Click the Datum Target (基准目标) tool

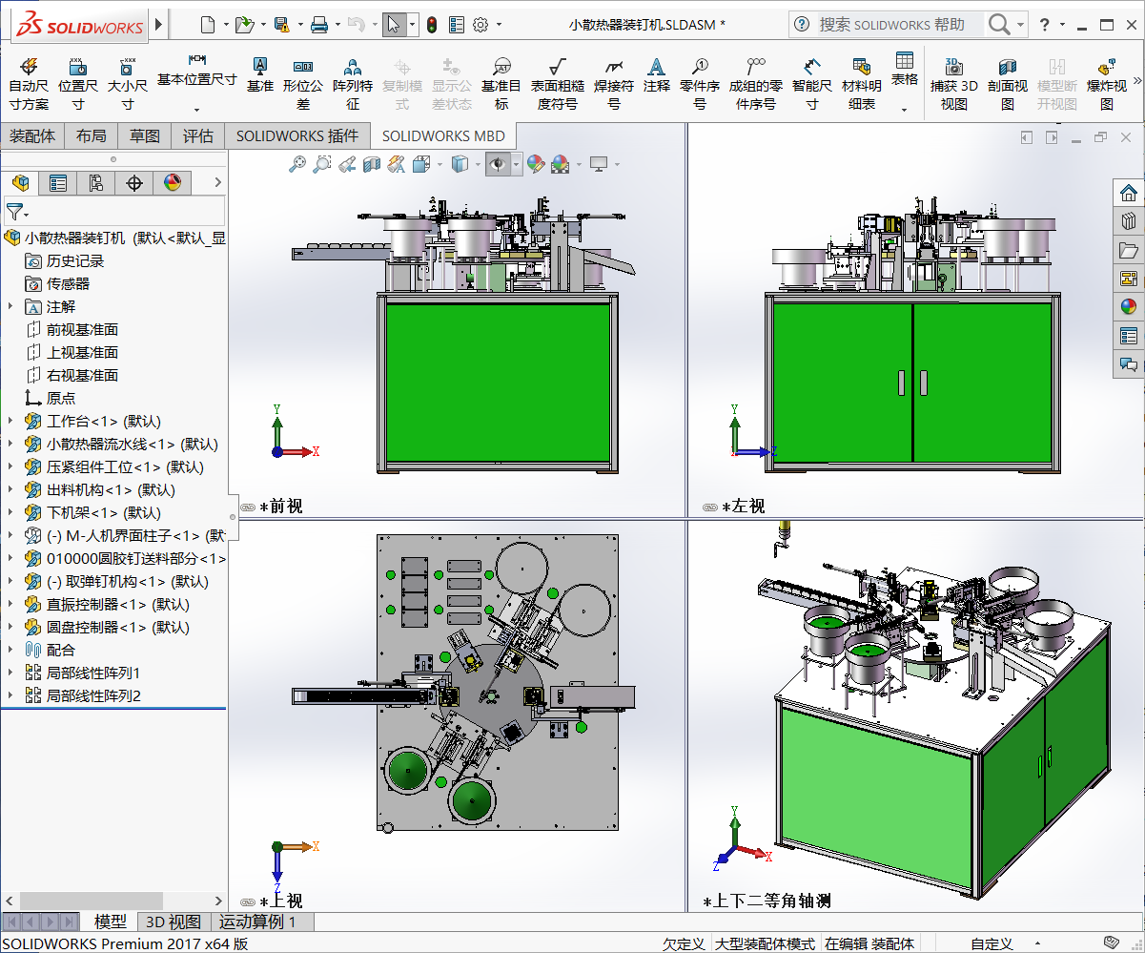[501, 83]
